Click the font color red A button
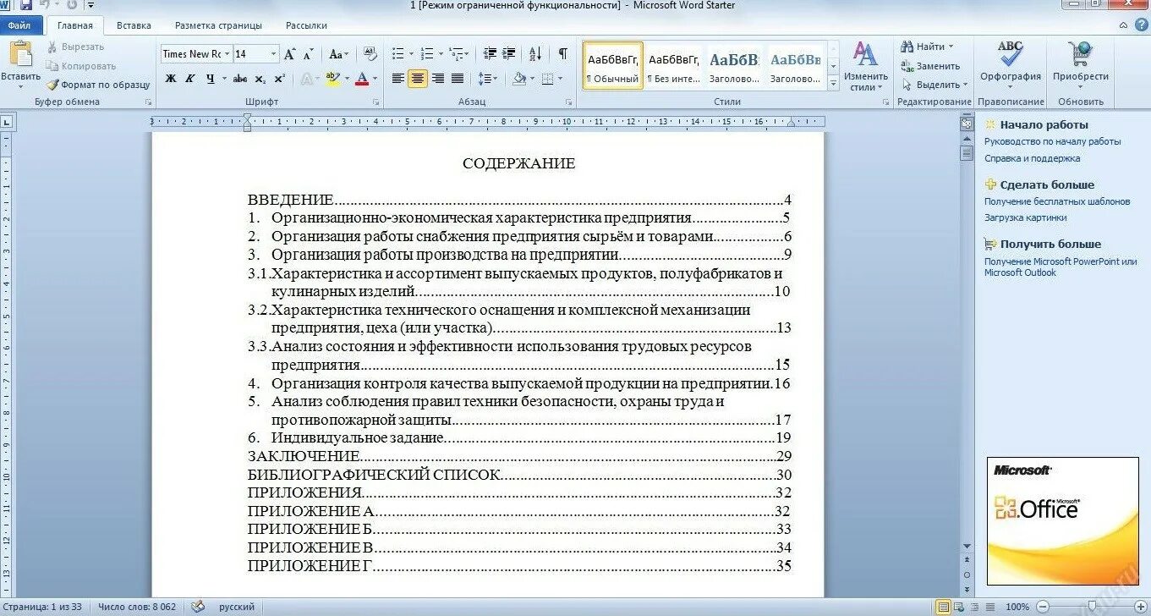 coord(362,79)
